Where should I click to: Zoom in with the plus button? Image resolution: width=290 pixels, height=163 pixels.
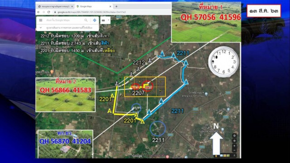coord(234,146)
